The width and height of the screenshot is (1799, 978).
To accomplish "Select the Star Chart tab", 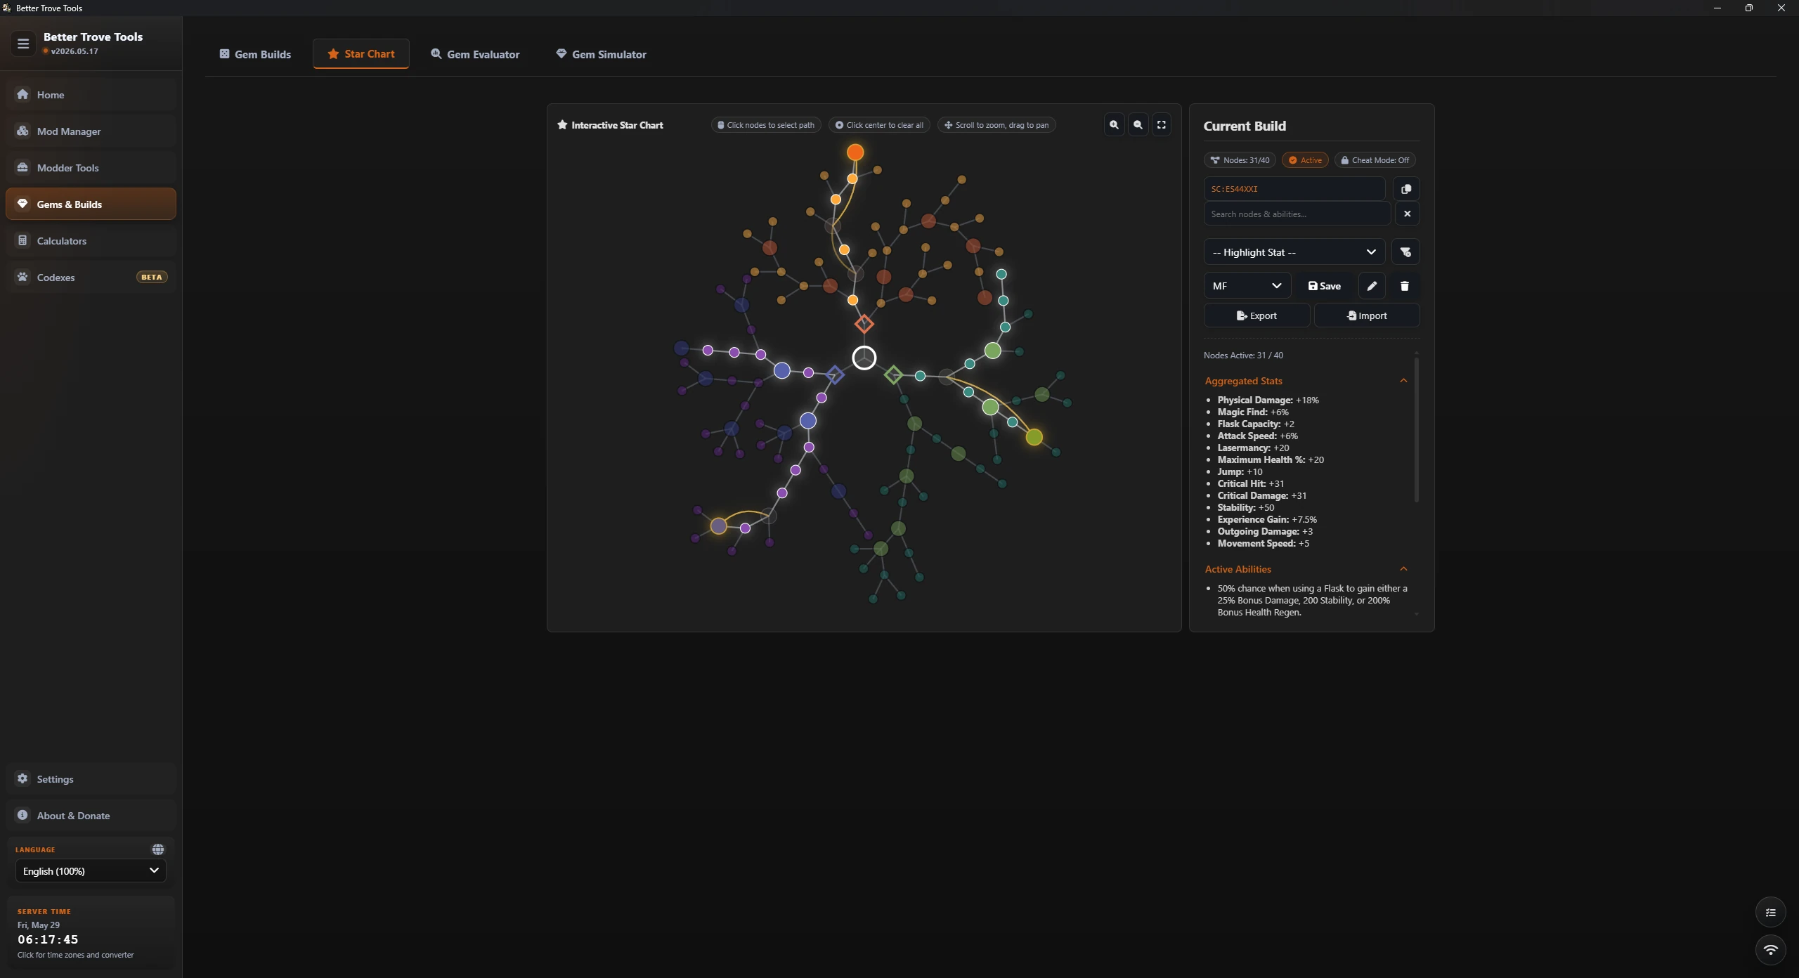I will click(x=361, y=54).
